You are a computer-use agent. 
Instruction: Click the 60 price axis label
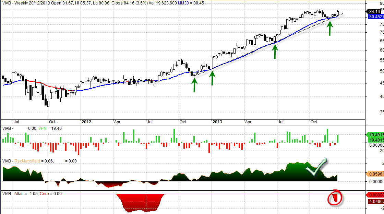pos(382,50)
